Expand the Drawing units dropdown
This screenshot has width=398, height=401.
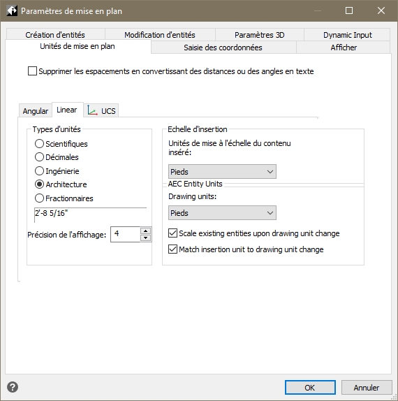click(222, 213)
